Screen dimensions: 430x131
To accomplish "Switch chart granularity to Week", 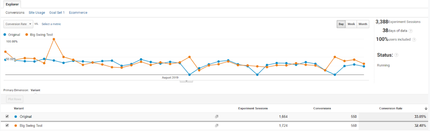I will coord(351,24).
